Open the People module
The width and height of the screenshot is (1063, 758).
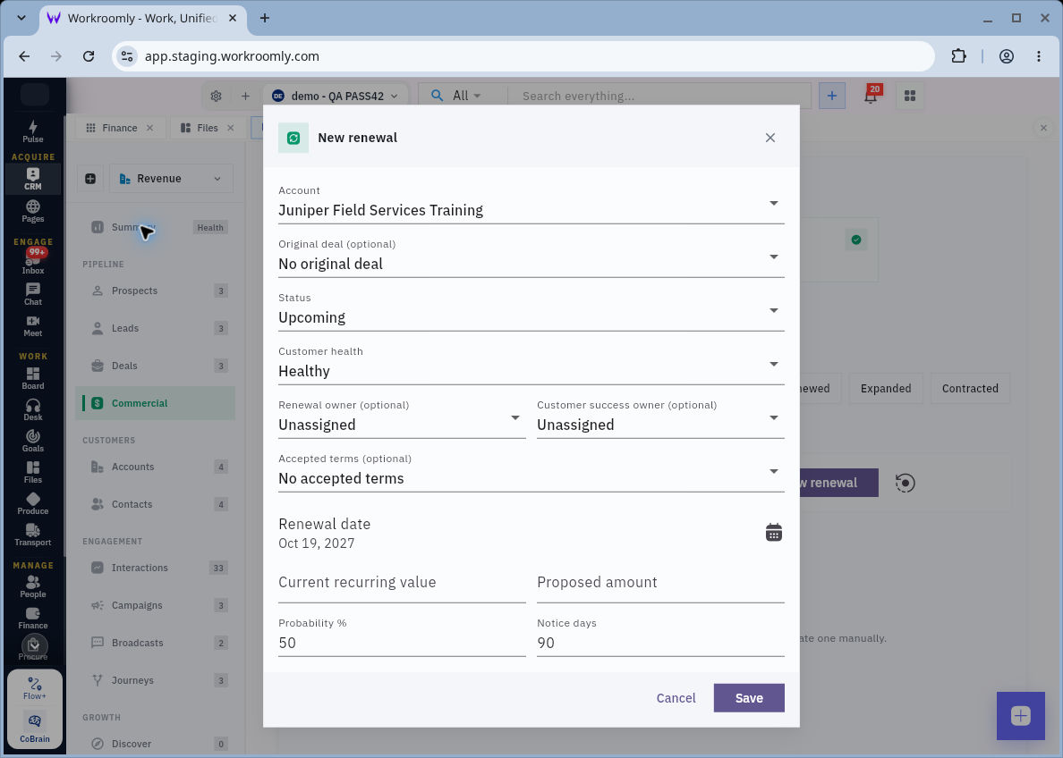coord(32,586)
